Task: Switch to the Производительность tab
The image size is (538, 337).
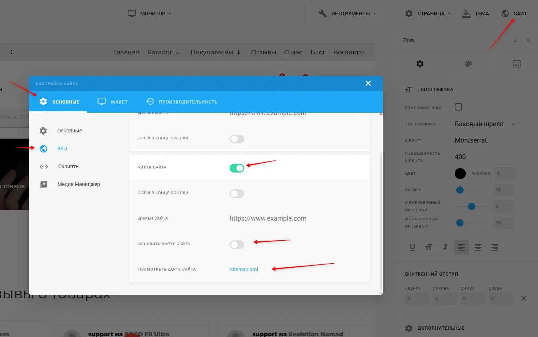Action: pos(182,102)
